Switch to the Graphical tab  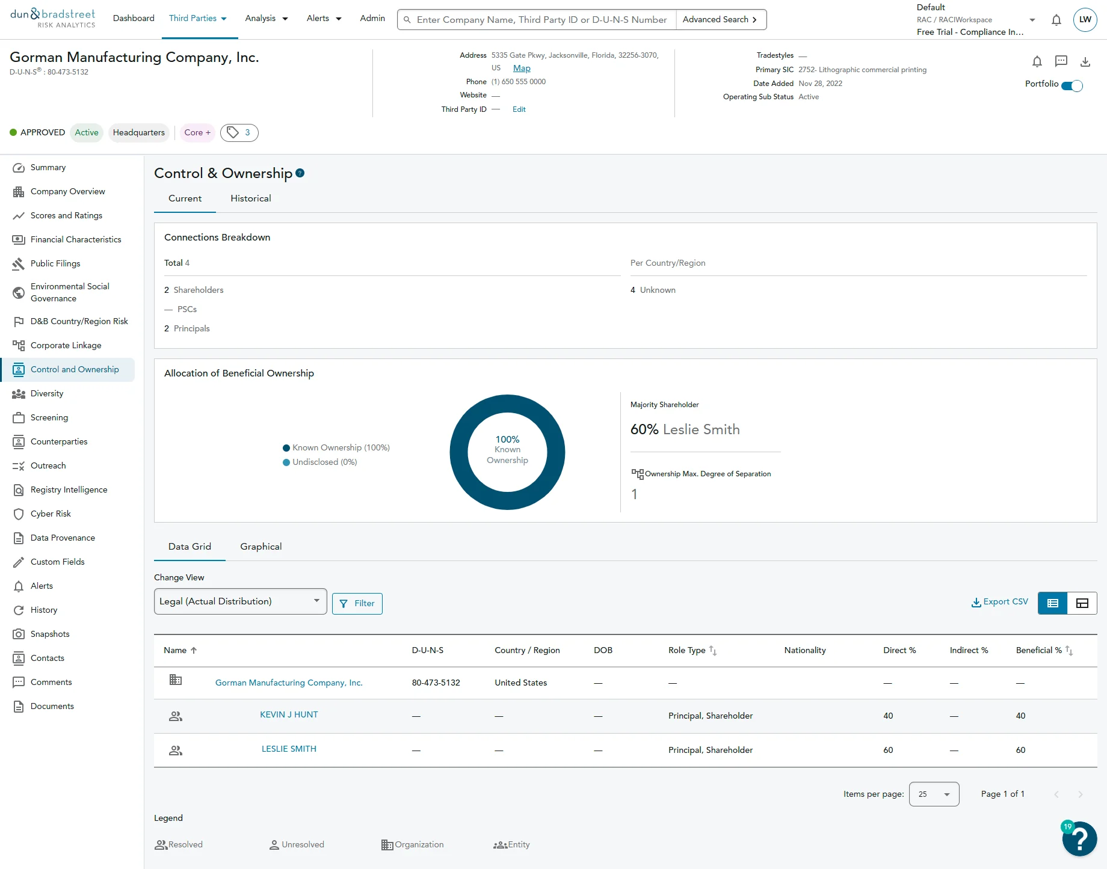click(x=261, y=547)
